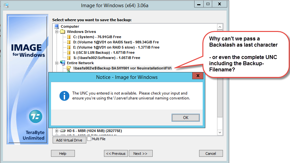This screenshot has width=290, height=163.
Task: Close the Image for Windows main window
Action: 219,4
